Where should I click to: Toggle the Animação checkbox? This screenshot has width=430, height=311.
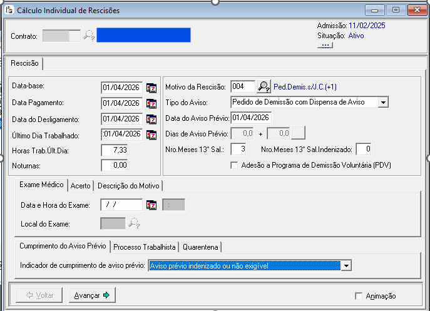(x=359, y=296)
